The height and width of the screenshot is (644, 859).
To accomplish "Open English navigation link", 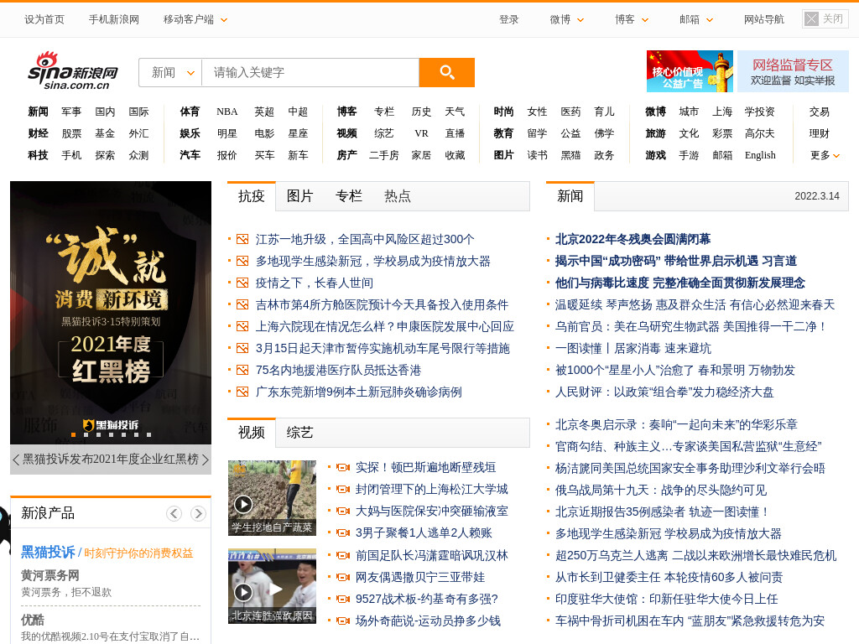I will click(x=760, y=155).
